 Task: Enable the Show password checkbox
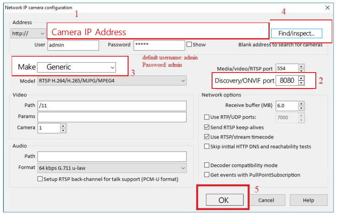(x=189, y=45)
